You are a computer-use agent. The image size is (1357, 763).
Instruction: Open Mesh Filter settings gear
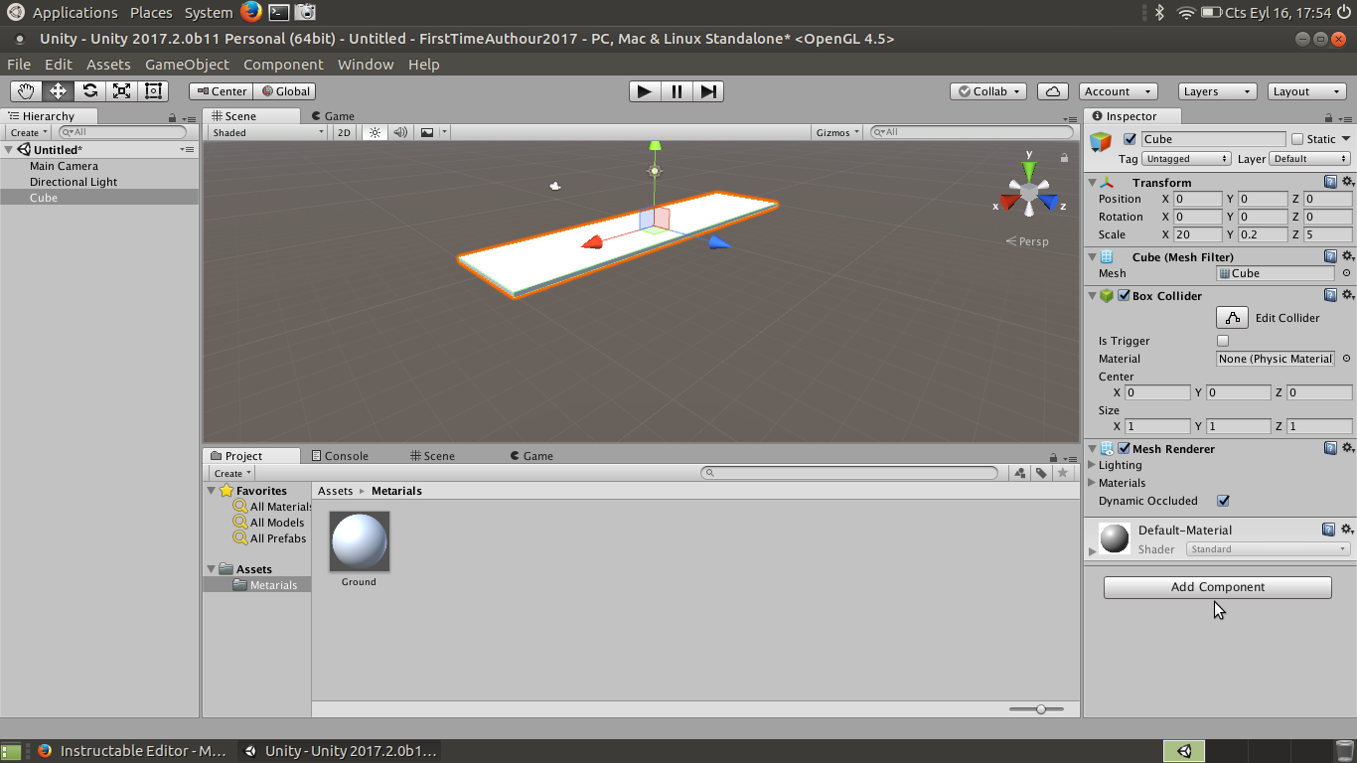pos(1348,256)
